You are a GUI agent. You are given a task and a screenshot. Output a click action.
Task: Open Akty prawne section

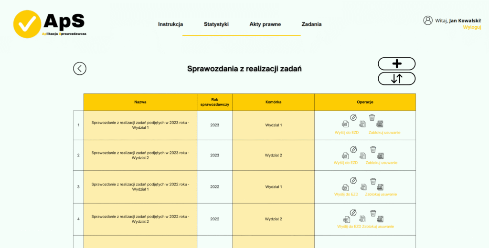[x=265, y=24]
